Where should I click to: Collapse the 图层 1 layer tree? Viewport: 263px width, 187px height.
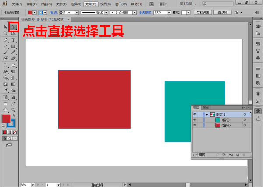(206, 114)
